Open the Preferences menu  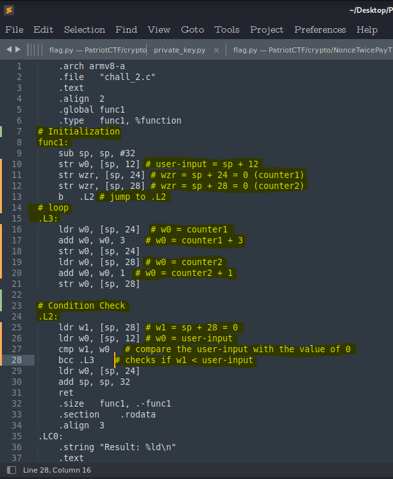(320, 29)
